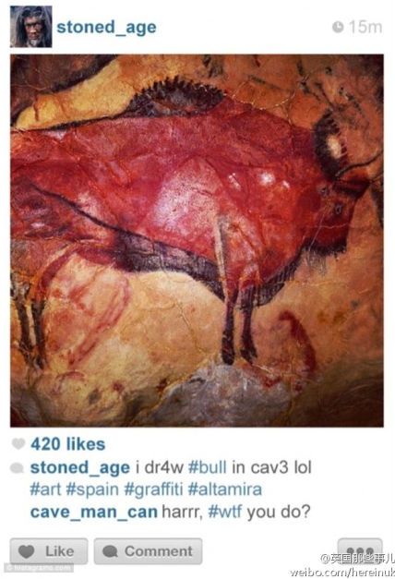Open the #wtf hashtag in comment
The height and width of the screenshot is (579, 395).
pos(225,512)
